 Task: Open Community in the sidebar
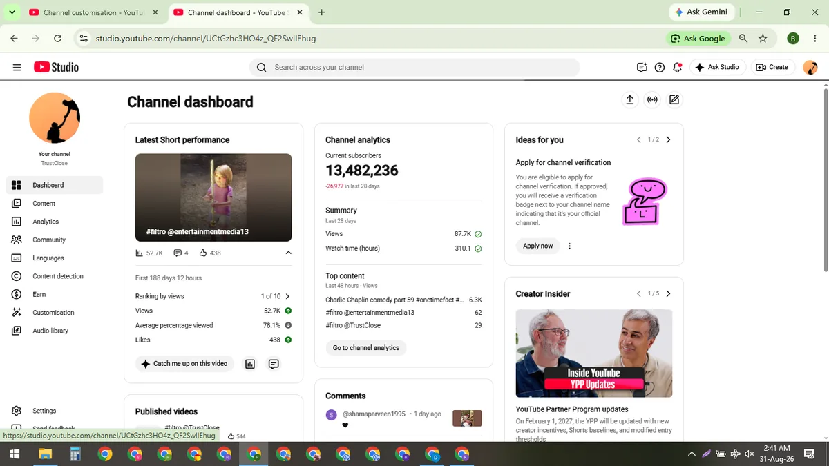point(55,240)
